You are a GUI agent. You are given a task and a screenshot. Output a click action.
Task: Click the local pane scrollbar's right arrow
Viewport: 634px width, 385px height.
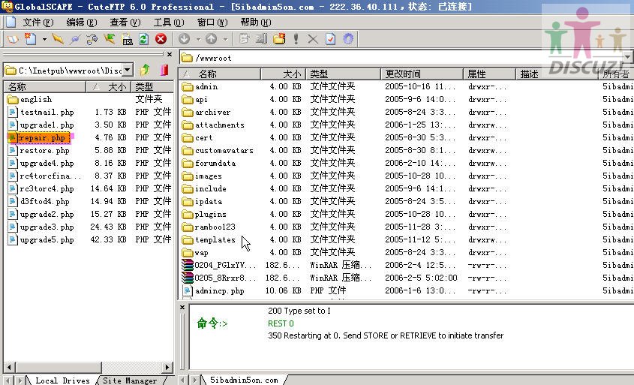(x=167, y=367)
